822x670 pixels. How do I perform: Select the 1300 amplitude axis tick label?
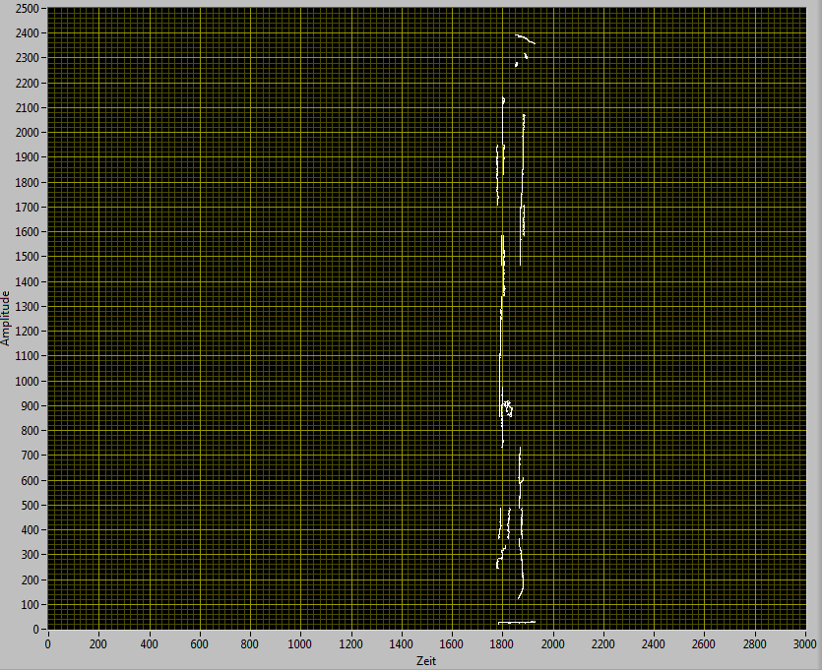[x=28, y=306]
